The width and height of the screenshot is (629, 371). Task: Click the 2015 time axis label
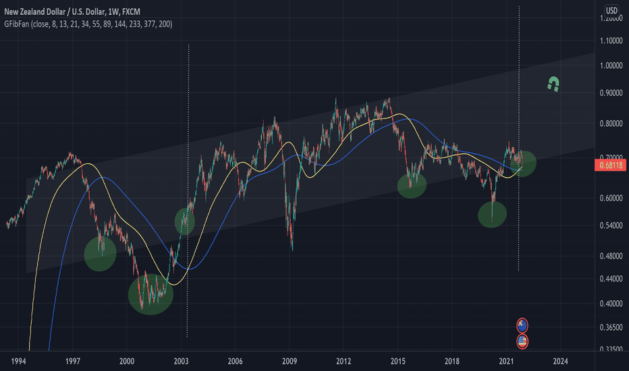tap(398, 362)
